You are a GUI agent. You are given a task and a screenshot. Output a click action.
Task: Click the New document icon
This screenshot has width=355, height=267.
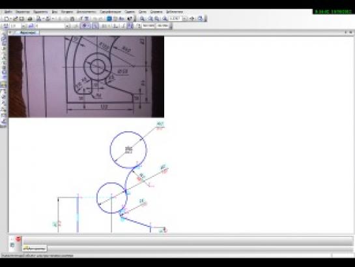[x=7, y=18]
